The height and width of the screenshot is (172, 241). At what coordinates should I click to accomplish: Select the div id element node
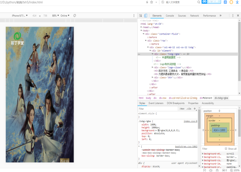pos(162,51)
